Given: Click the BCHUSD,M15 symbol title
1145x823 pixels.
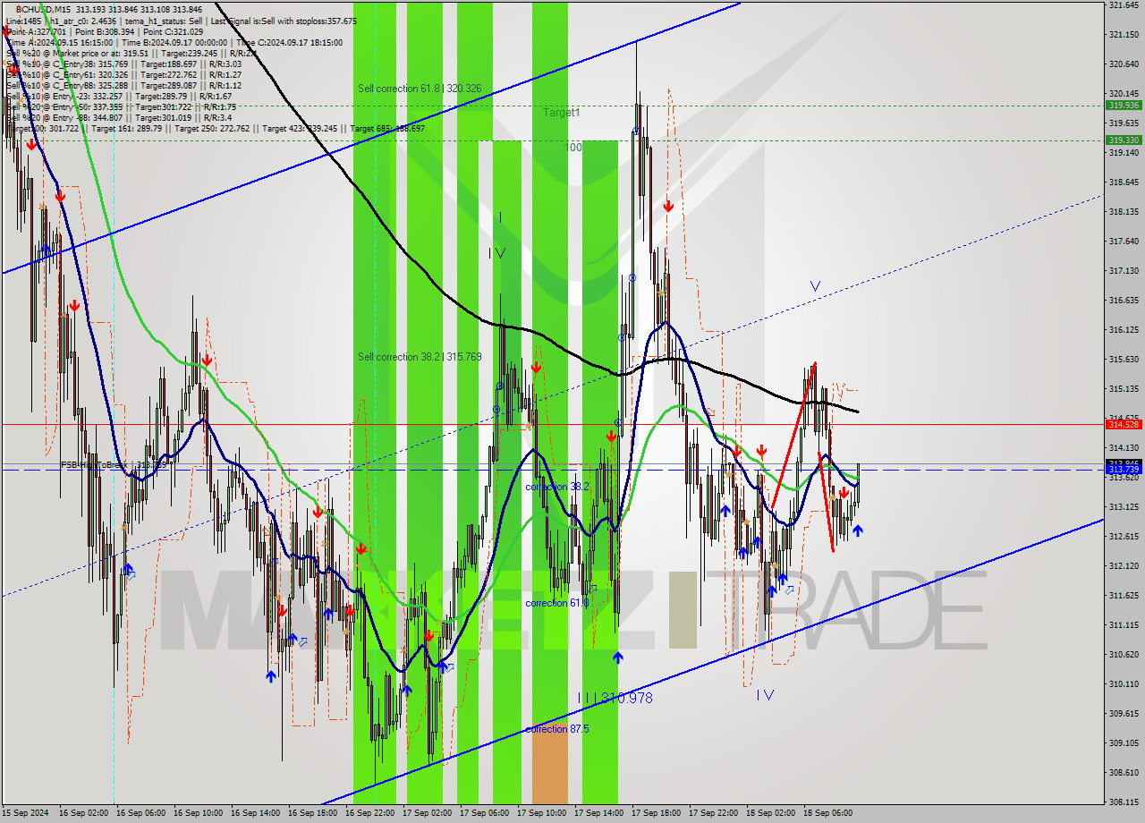Looking at the screenshot, I should [x=43, y=8].
